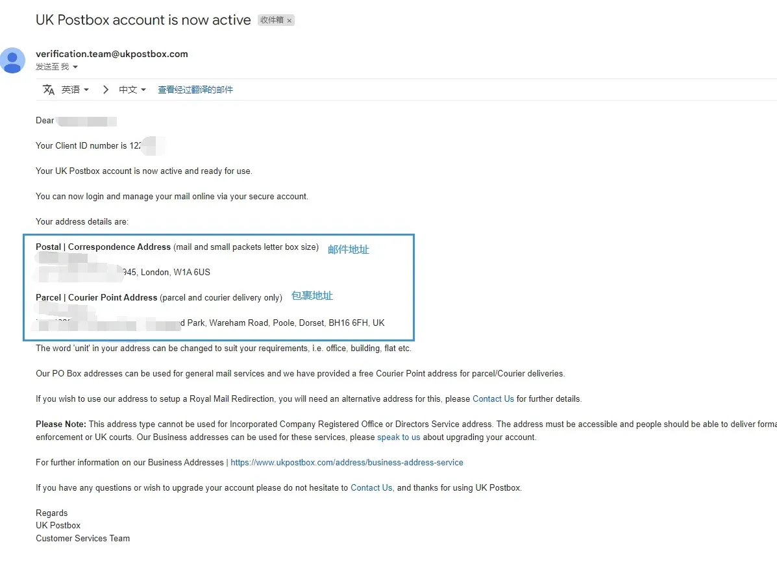Open the 英语 source language dropdown
This screenshot has height=564, width=777.
pos(75,90)
